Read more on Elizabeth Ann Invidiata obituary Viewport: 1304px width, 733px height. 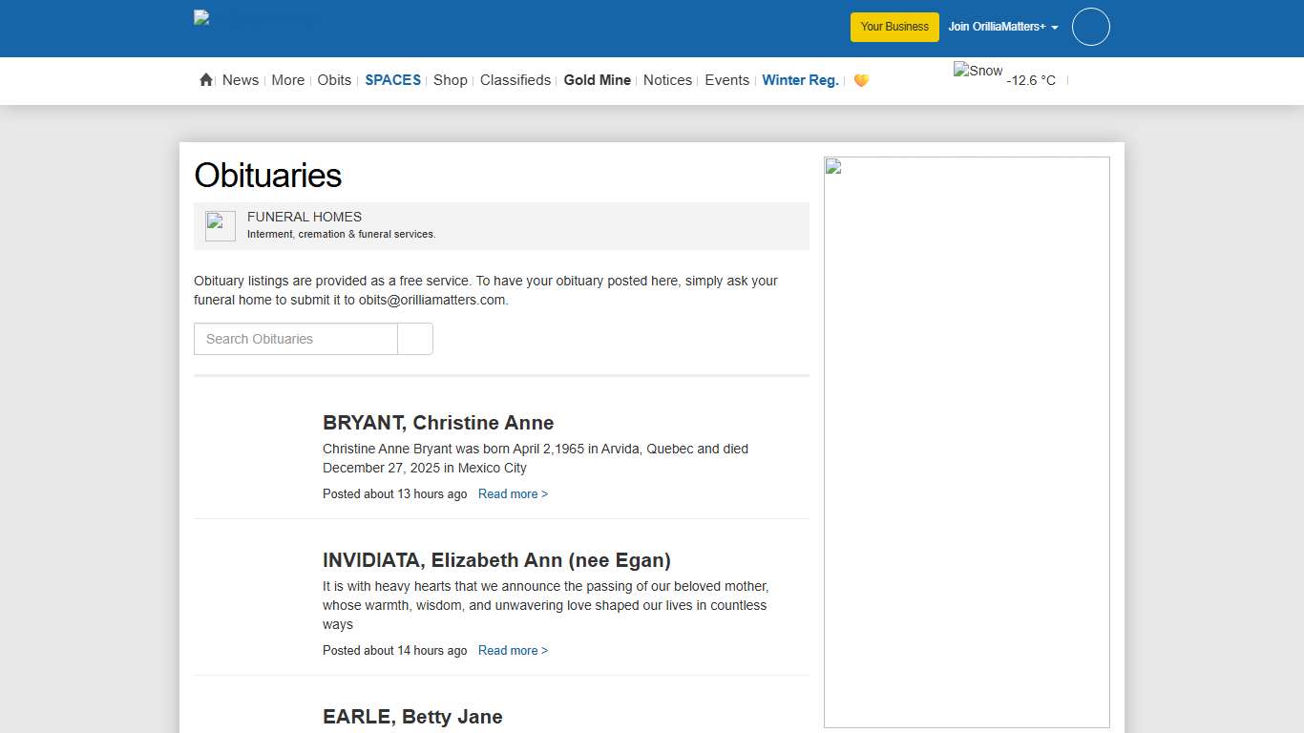coord(513,651)
